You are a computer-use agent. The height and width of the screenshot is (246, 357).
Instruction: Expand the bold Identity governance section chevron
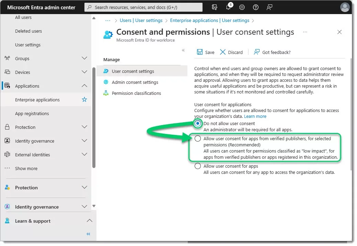pyautogui.click(x=84, y=206)
